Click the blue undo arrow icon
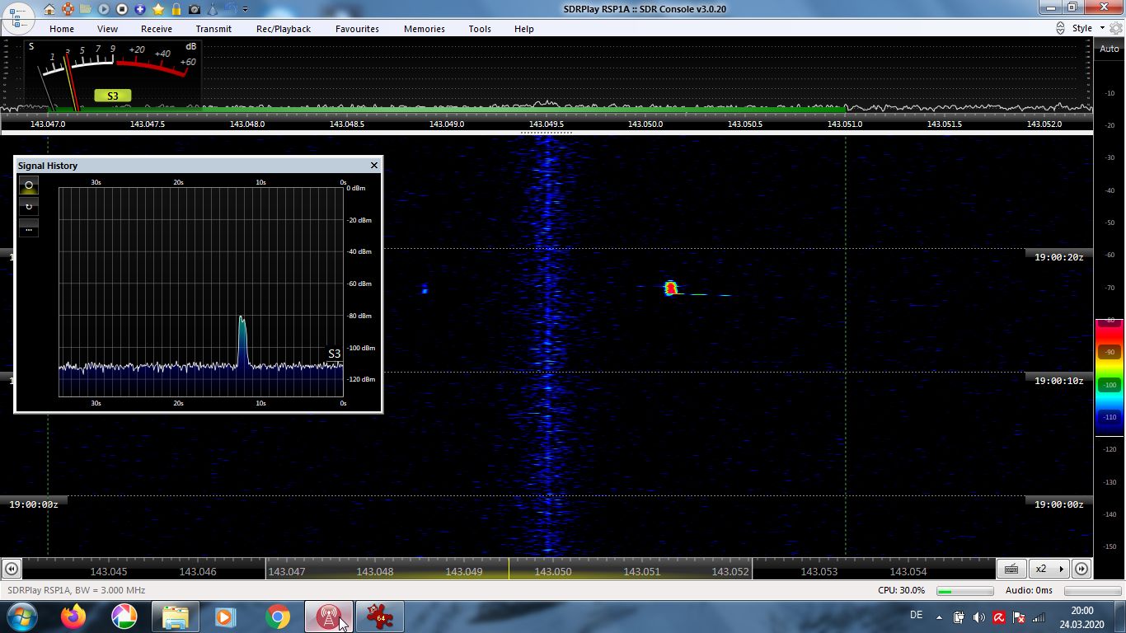The height and width of the screenshot is (633, 1126). click(230, 9)
